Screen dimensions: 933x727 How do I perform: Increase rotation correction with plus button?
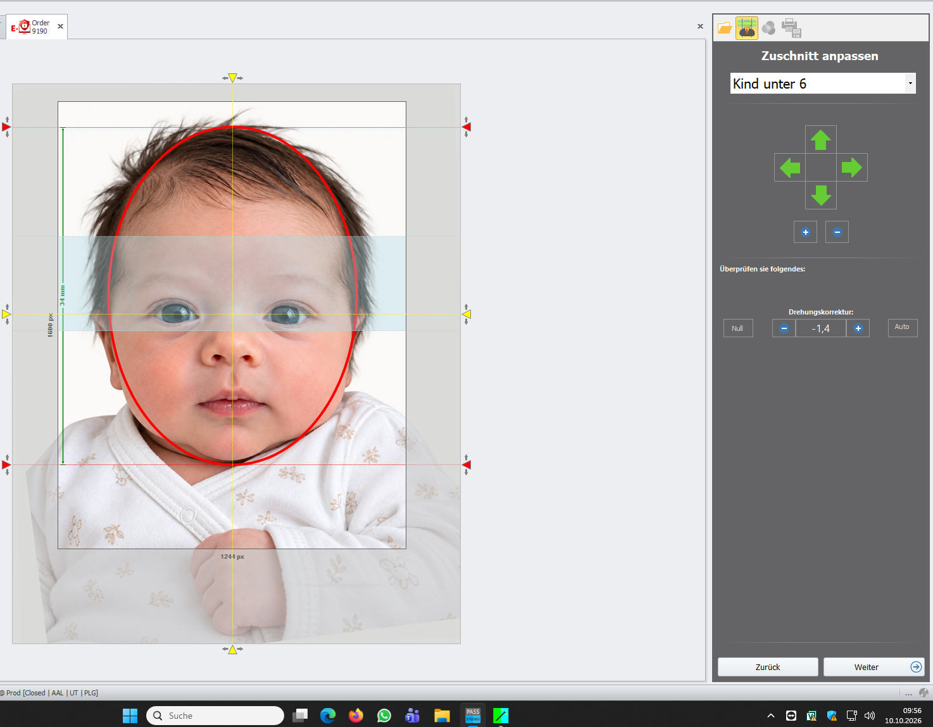click(x=858, y=328)
